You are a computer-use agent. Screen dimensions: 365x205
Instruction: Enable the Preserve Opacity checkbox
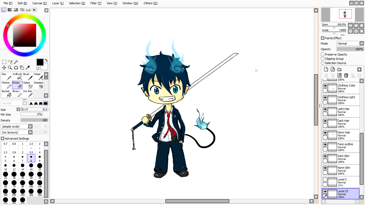click(x=323, y=54)
